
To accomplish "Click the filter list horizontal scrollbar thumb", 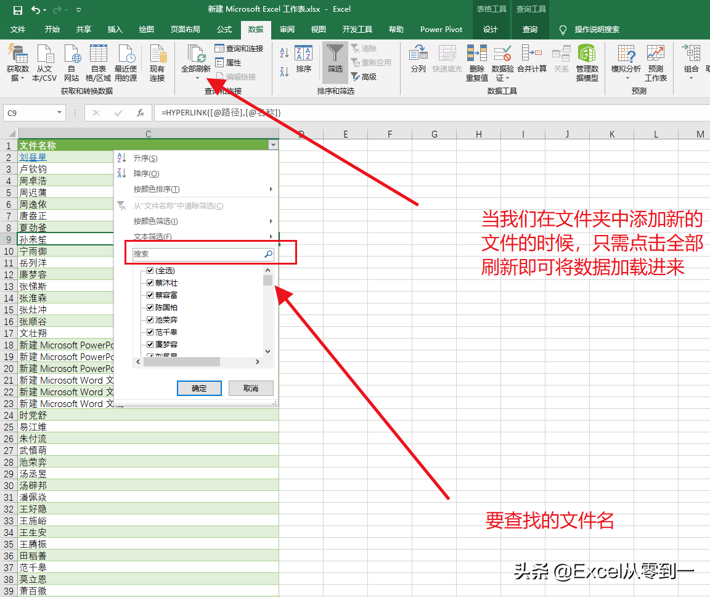I will [182, 361].
